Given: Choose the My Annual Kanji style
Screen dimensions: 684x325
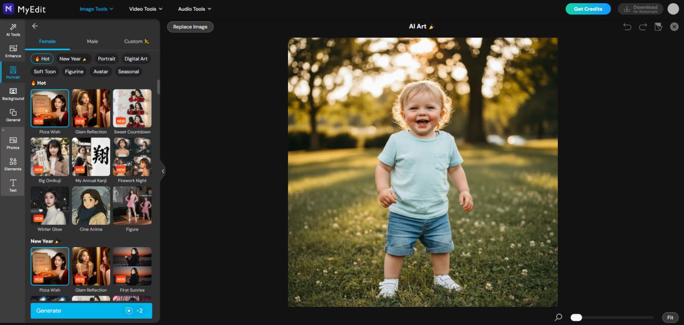Looking at the screenshot, I should [91, 157].
